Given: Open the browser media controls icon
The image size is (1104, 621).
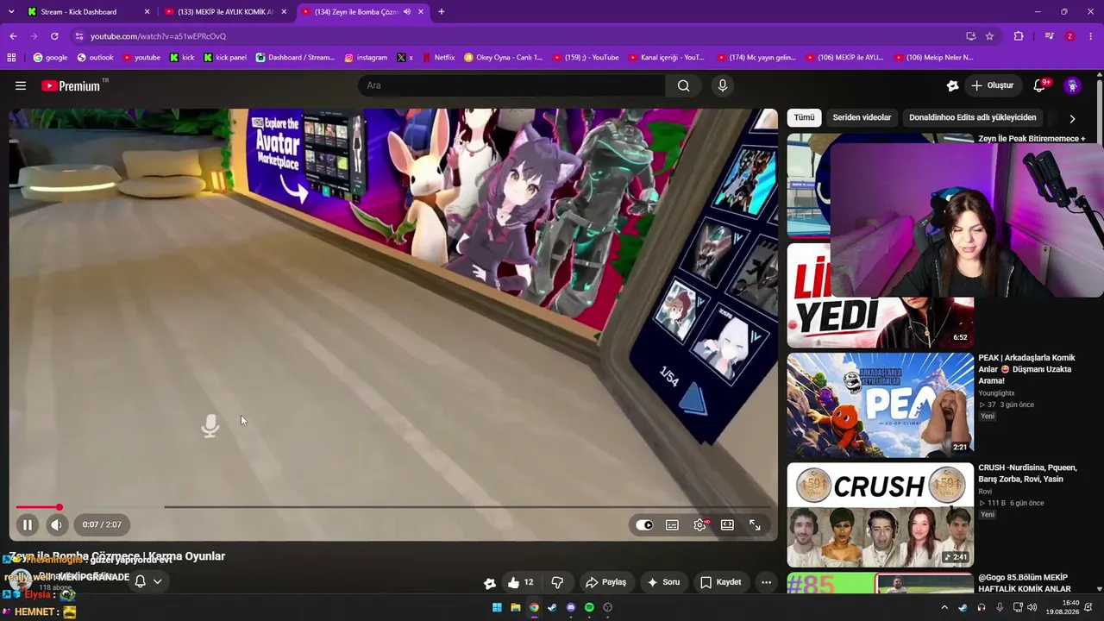Looking at the screenshot, I should (1049, 36).
